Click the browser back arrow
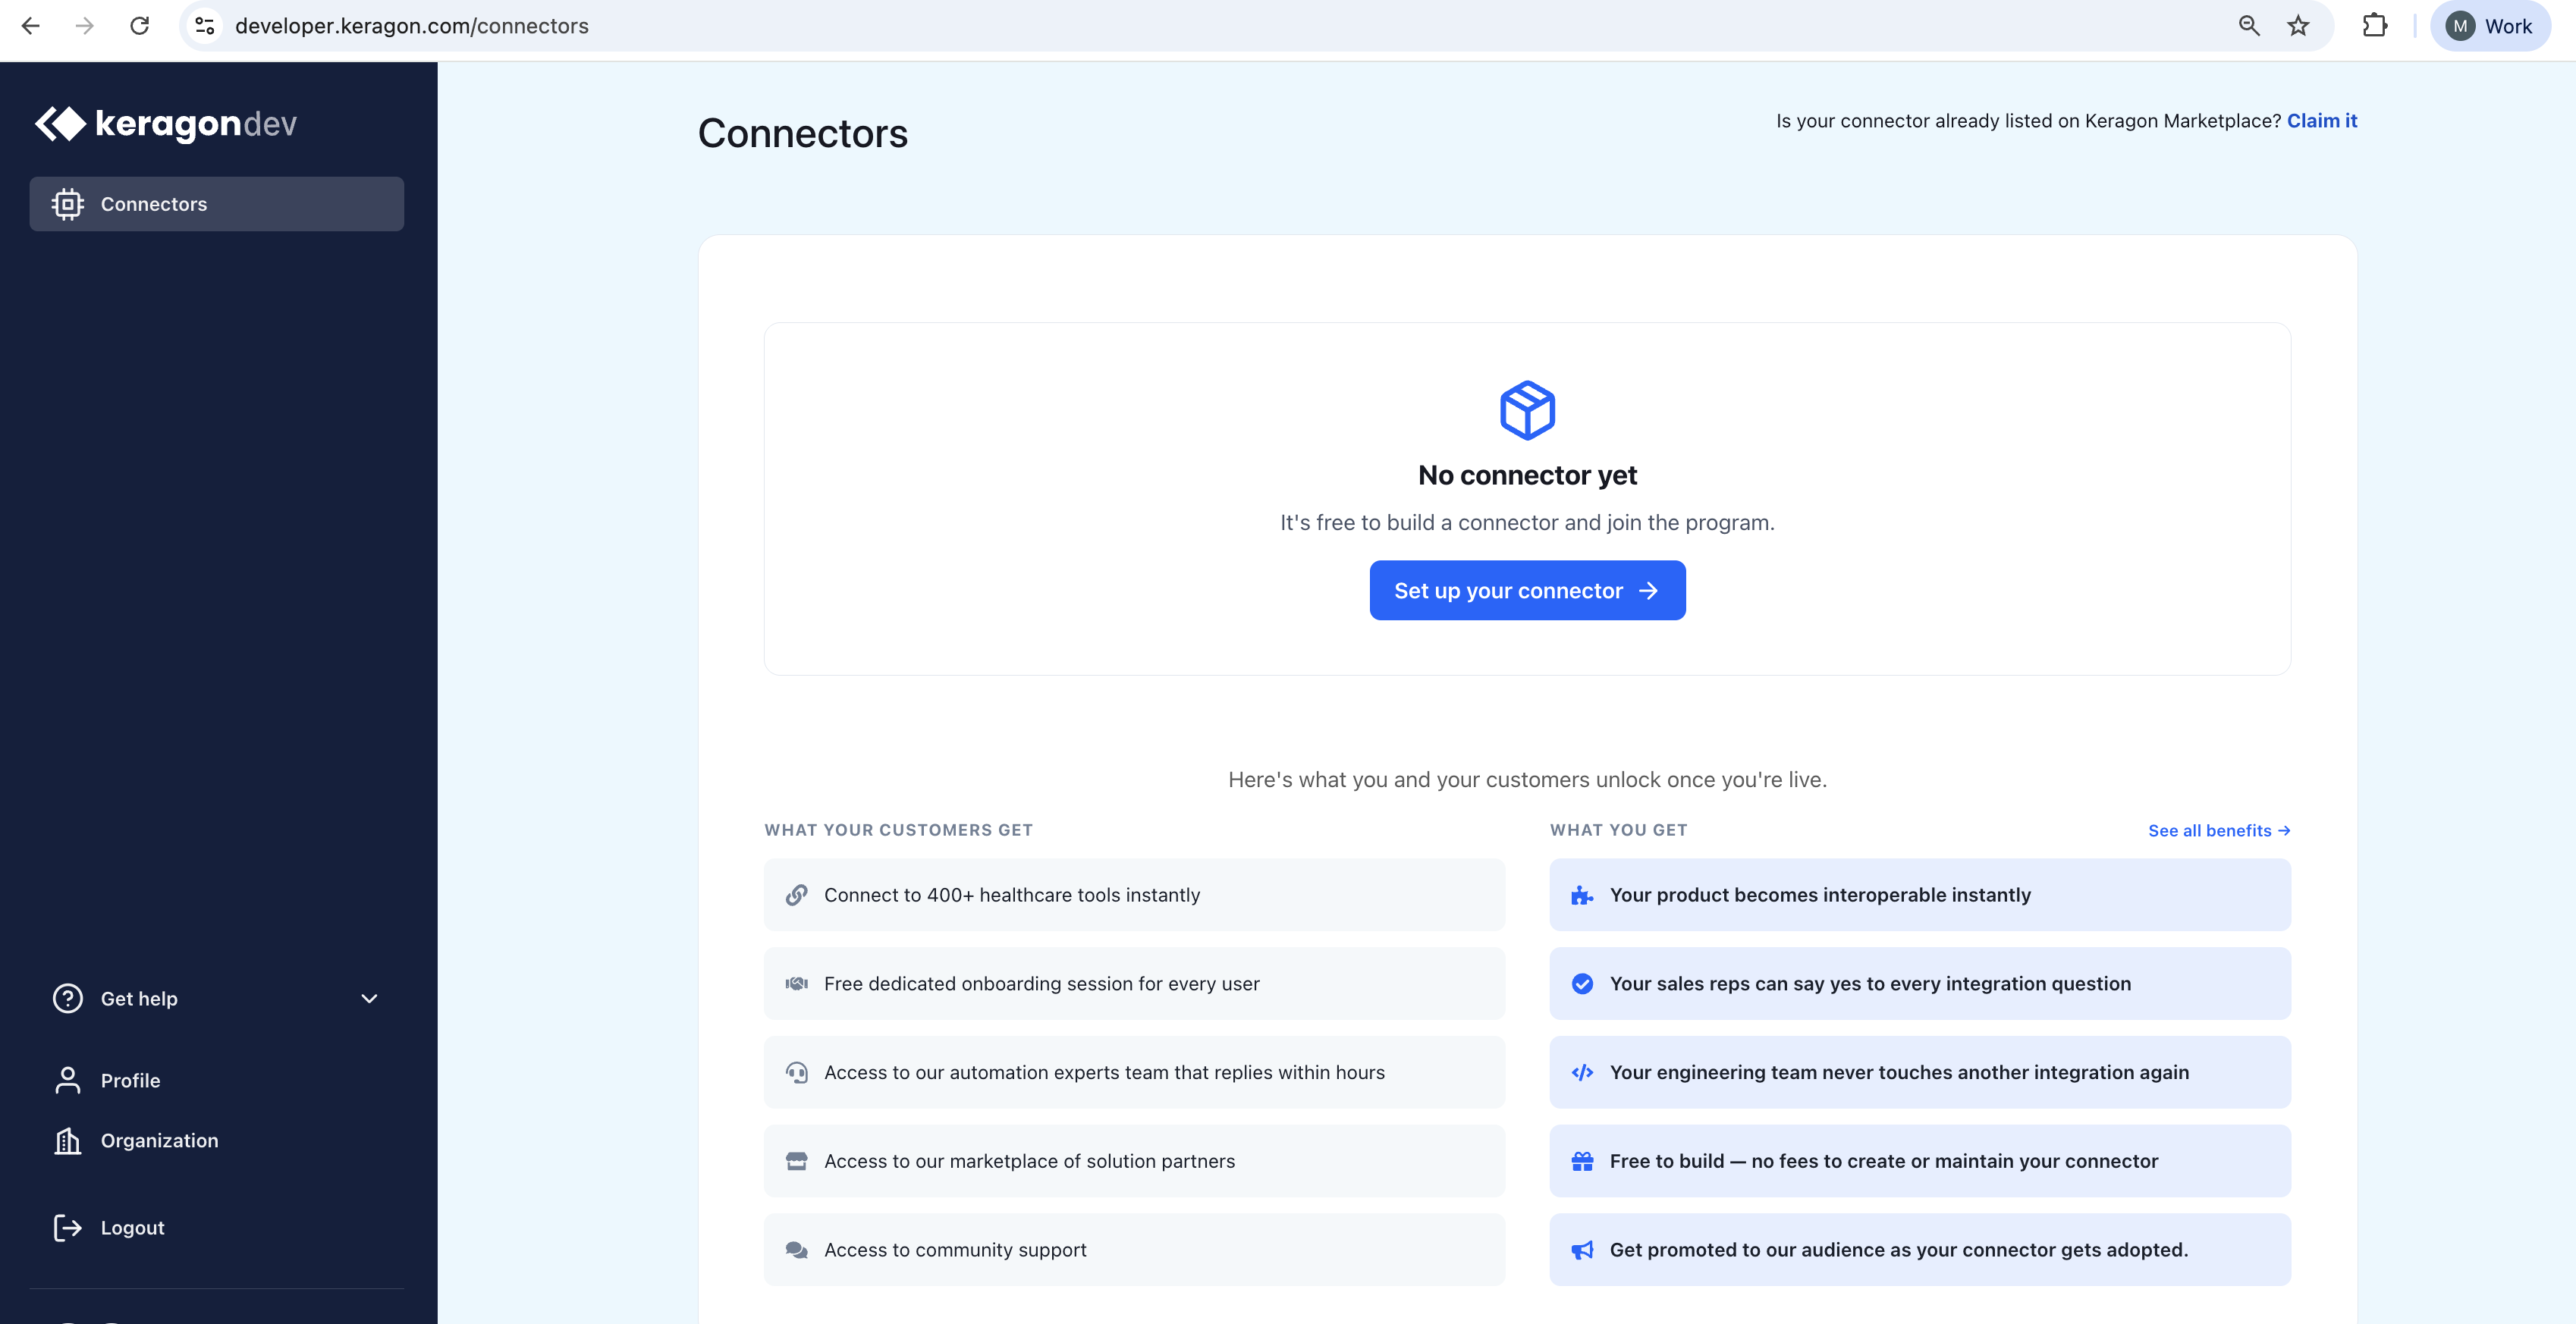 point(31,26)
